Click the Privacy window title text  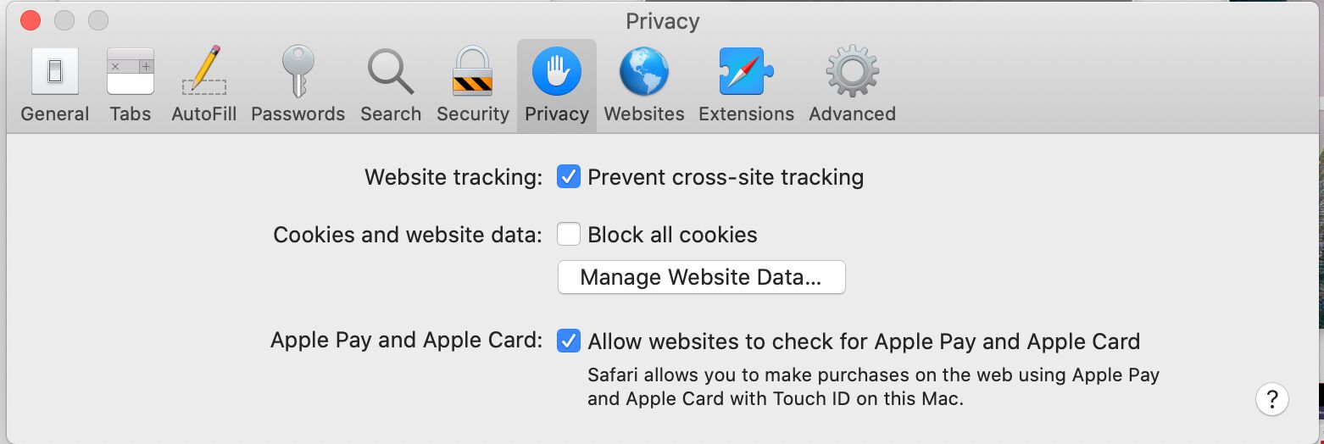662,21
